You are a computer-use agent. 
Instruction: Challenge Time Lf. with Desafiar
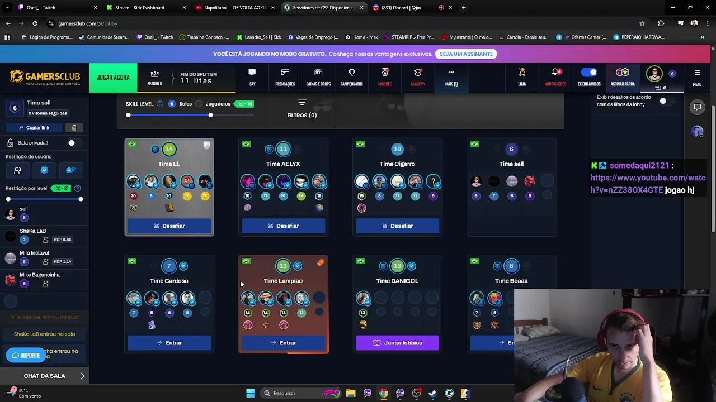[x=169, y=226]
